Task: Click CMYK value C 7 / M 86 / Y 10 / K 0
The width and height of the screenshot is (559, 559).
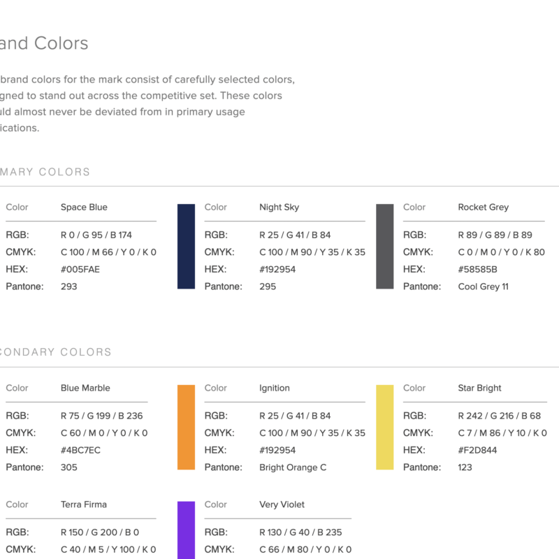Action: (502, 433)
